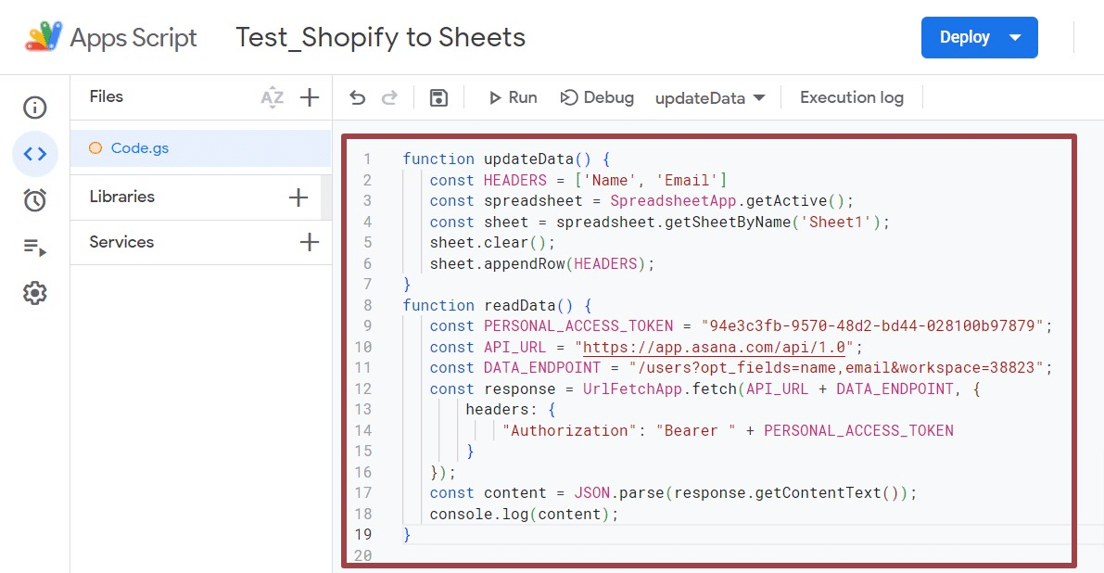Open the Overview info icon in sidebar
The width and height of the screenshot is (1104, 573).
click(34, 108)
